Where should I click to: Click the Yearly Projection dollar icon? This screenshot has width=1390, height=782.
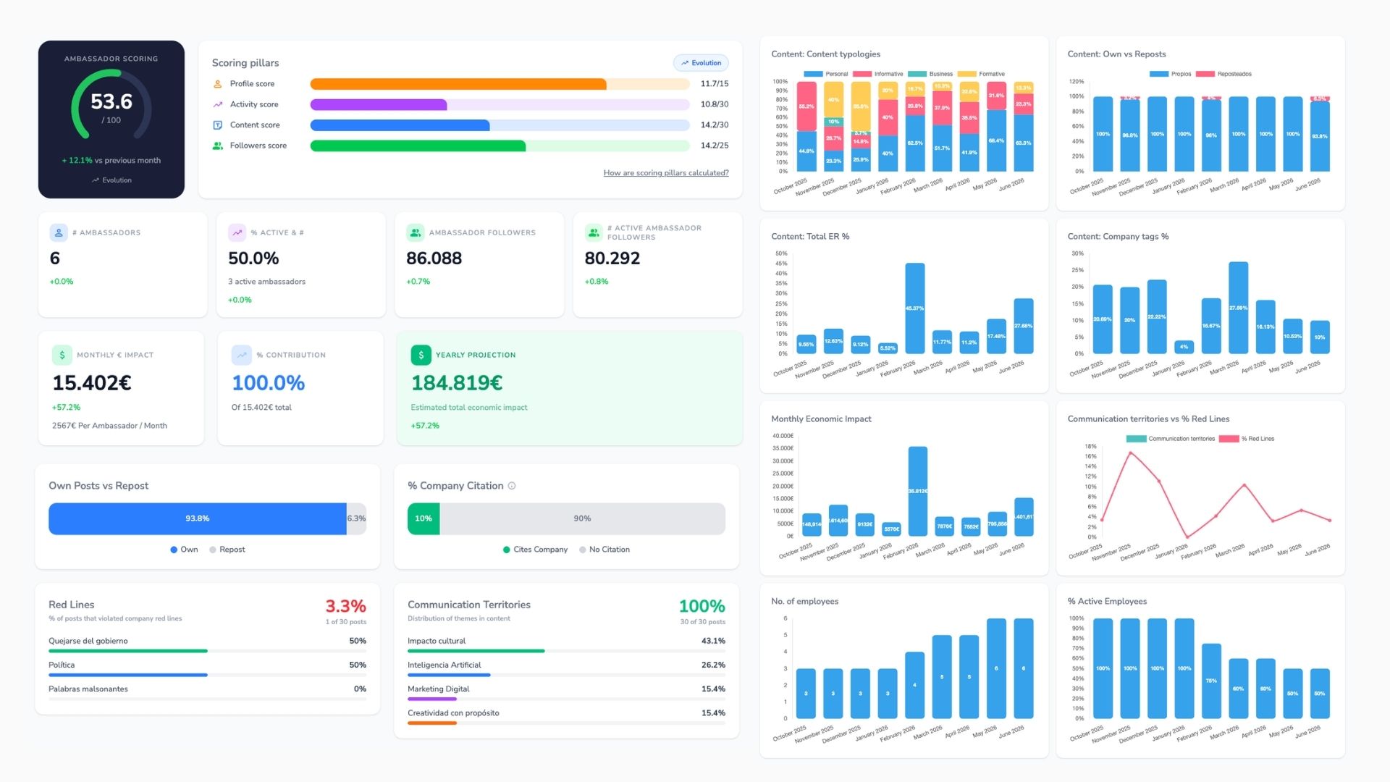coord(421,355)
